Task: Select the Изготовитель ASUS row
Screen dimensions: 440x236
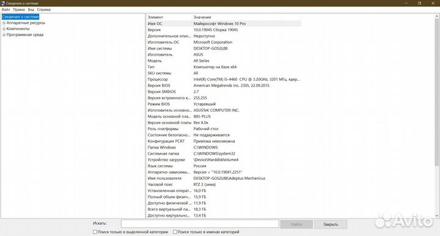Action: (x=224, y=54)
